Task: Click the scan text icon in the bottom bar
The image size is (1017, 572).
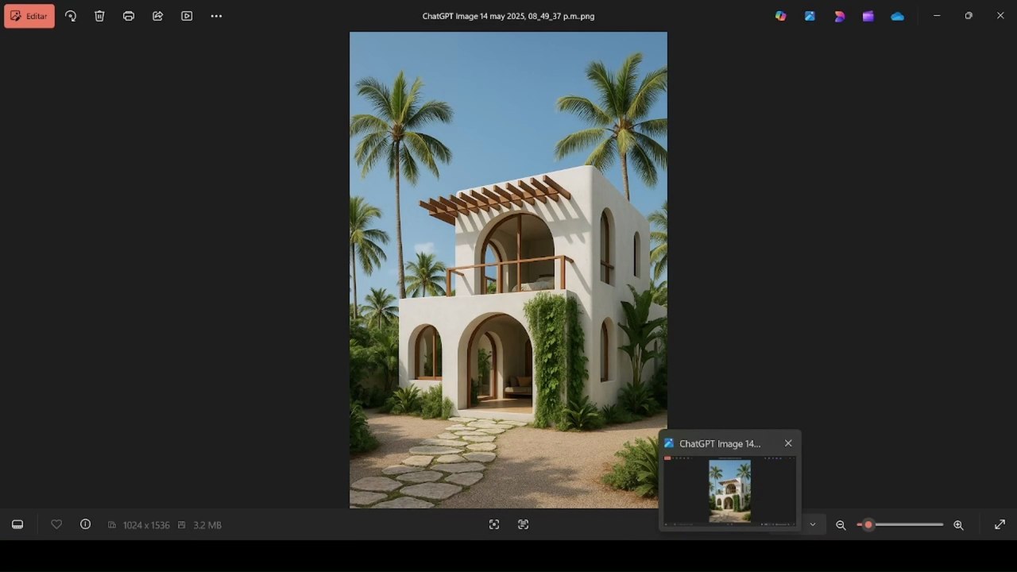Action: [x=523, y=524]
